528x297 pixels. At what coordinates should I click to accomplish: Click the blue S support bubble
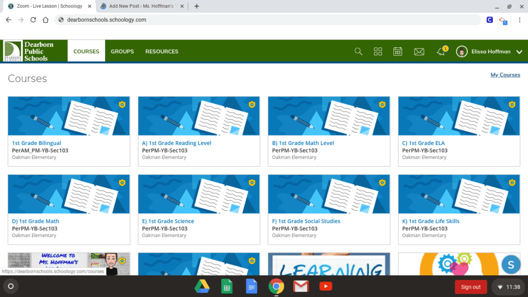(511, 265)
